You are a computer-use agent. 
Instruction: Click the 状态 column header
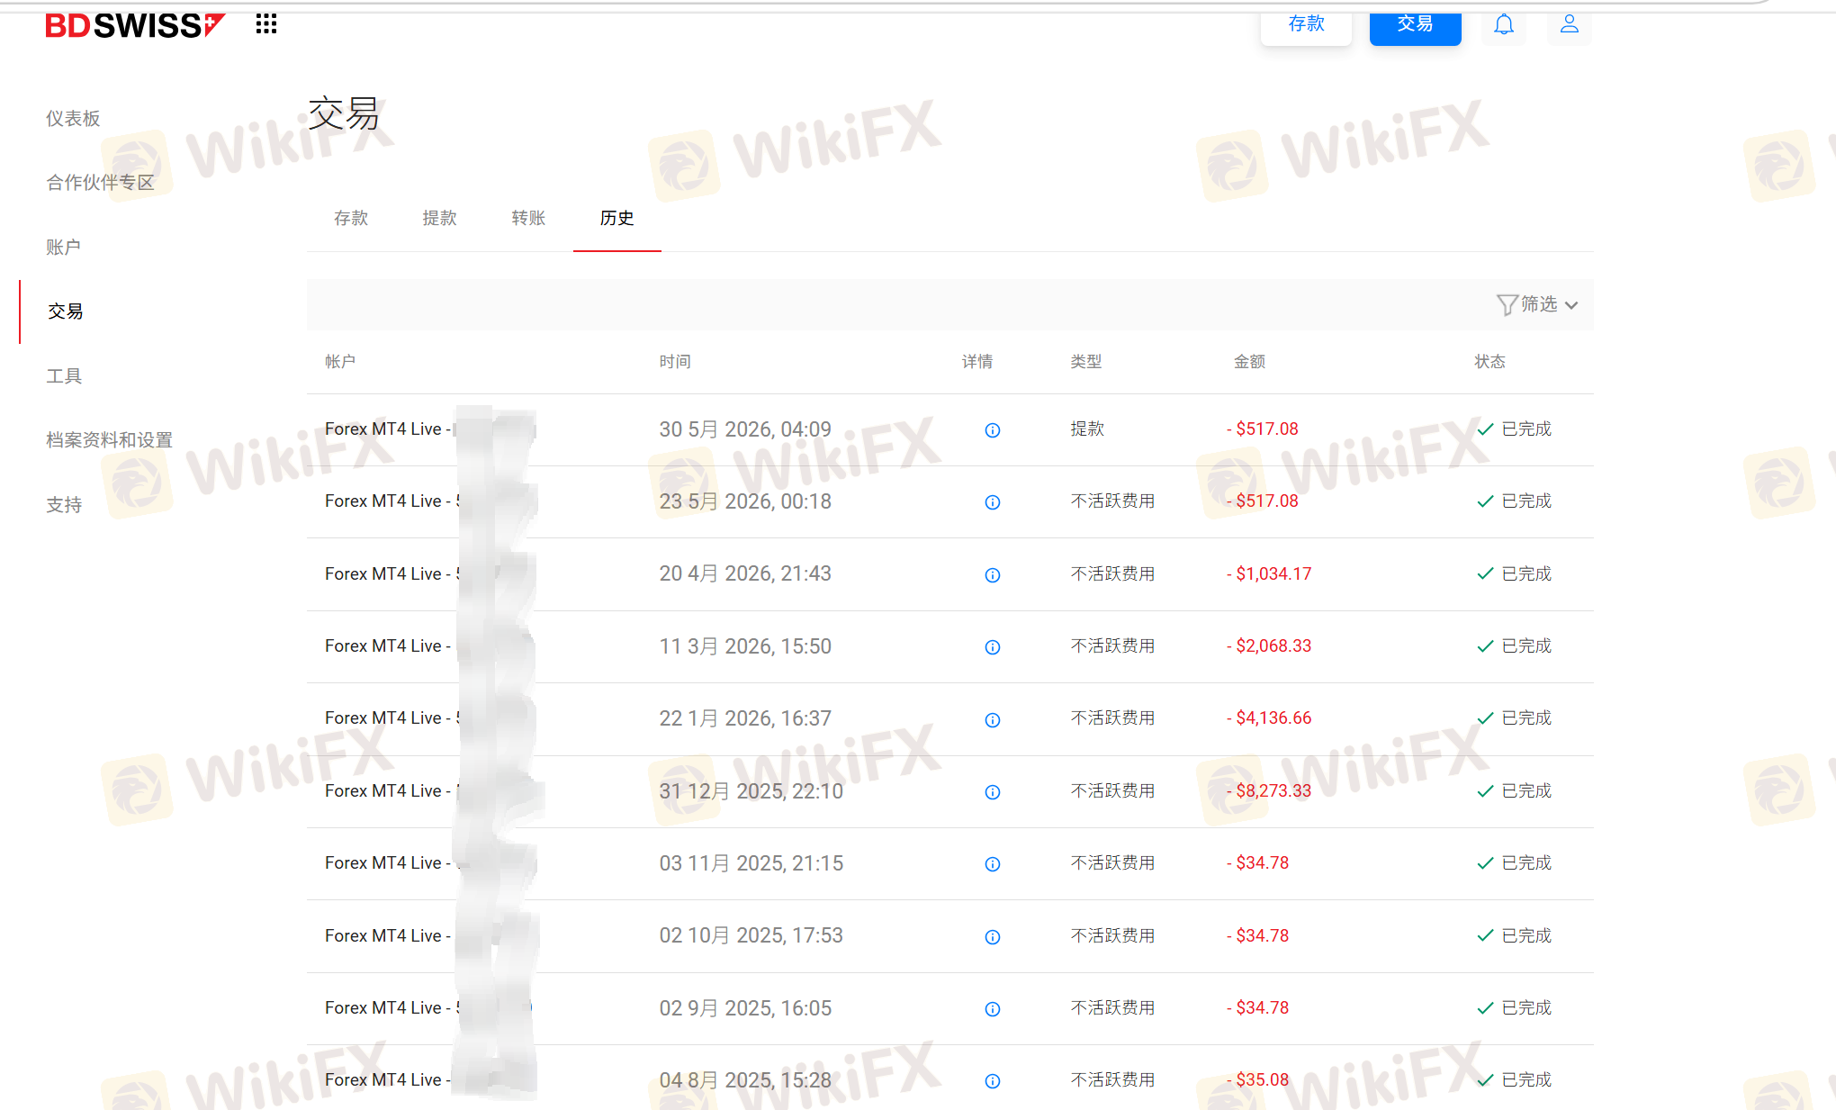click(1489, 362)
